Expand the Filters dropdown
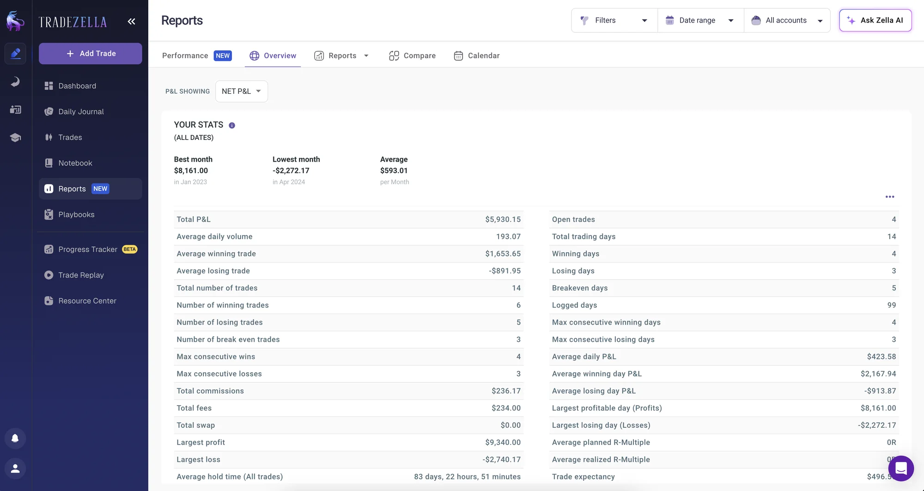 614,20
